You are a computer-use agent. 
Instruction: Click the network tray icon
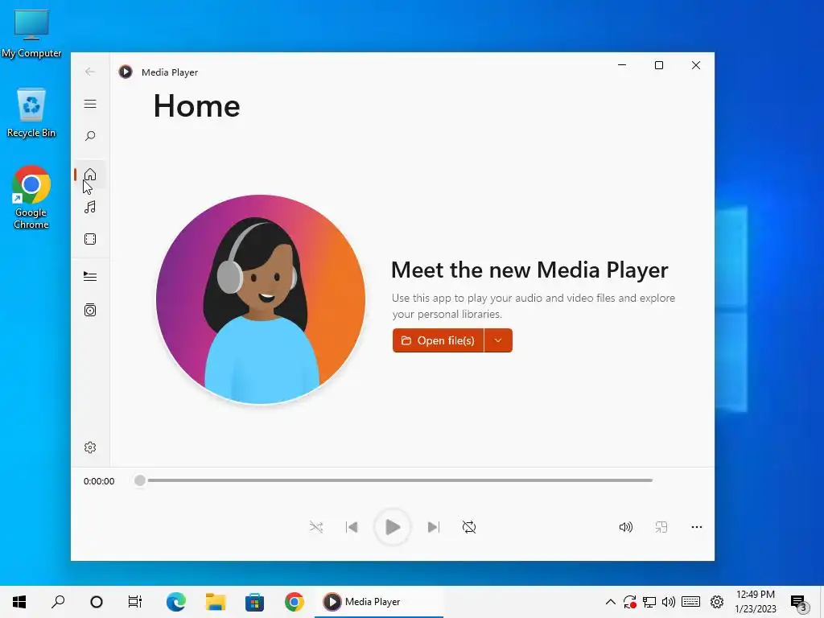pyautogui.click(x=649, y=602)
